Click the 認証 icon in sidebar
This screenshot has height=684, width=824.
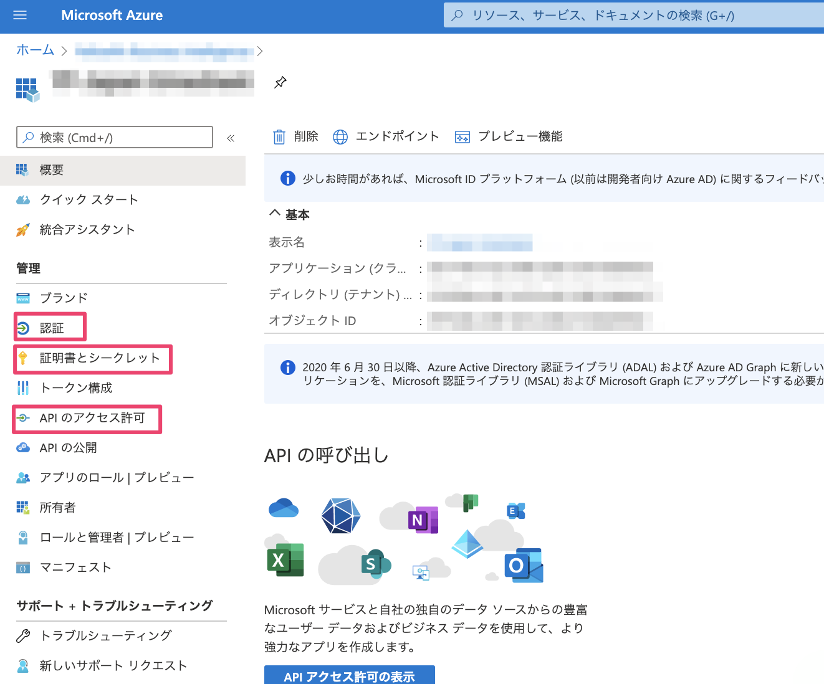tap(22, 328)
